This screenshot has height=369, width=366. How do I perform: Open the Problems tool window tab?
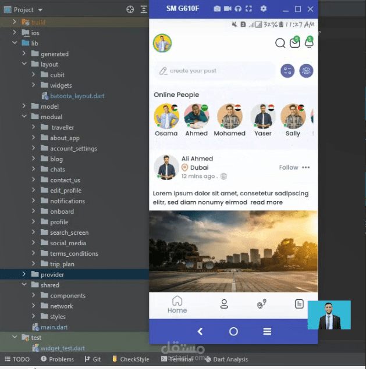coord(57,359)
